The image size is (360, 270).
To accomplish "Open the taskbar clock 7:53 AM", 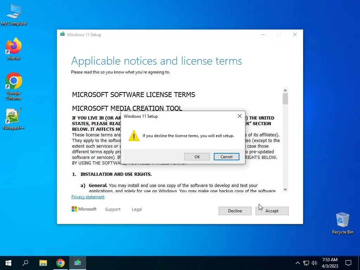I will click(330, 263).
